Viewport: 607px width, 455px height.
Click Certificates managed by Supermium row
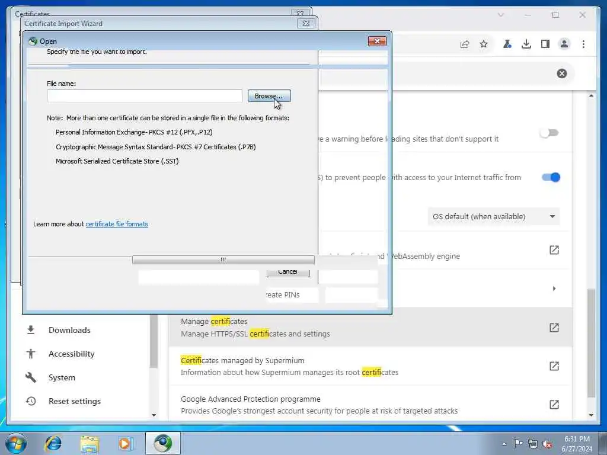[370, 366]
